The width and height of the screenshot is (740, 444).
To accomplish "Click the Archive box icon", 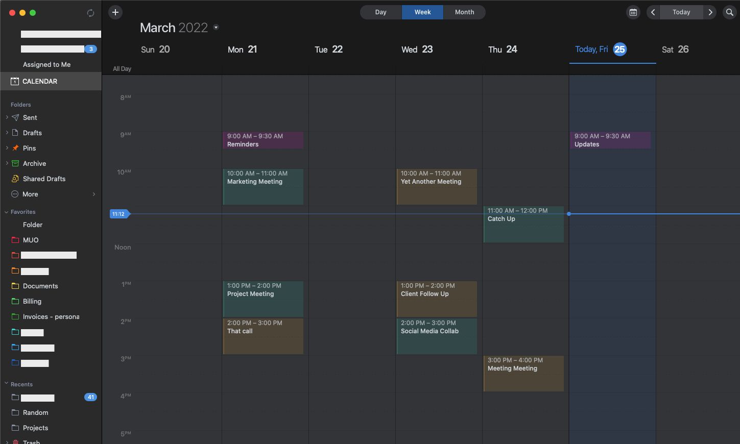I will point(14,163).
